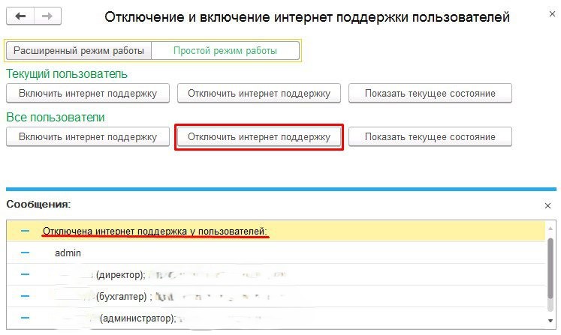Show current state for Текущий пользователь
561x335 pixels.
[430, 94]
